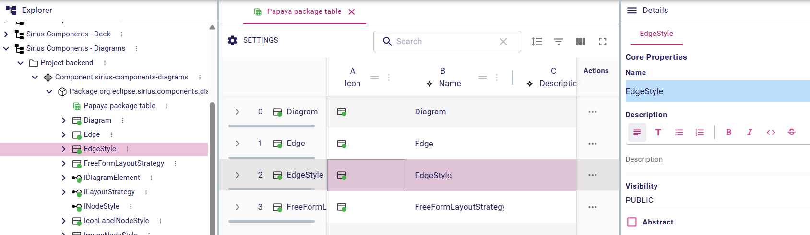Collapse Package org.eclipse.sirius.components node
Image resolution: width=810 pixels, height=235 pixels.
[x=49, y=91]
